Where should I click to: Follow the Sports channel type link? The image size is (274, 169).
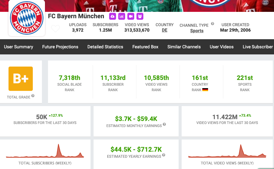tap(197, 31)
